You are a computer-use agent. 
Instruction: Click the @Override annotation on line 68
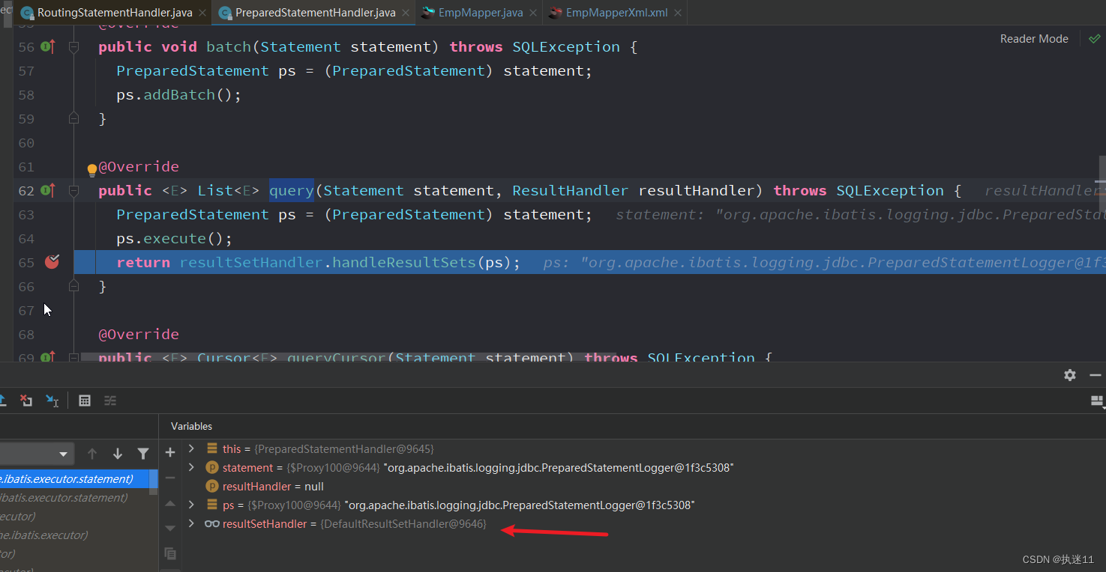point(139,334)
